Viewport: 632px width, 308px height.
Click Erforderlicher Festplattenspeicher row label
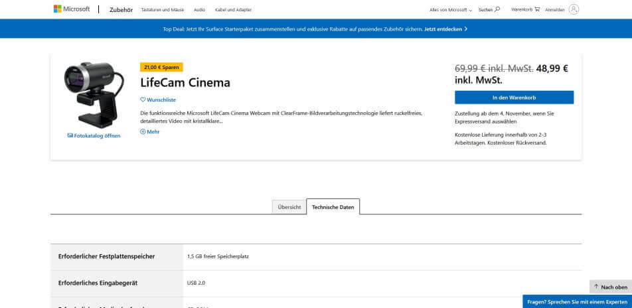106,256
